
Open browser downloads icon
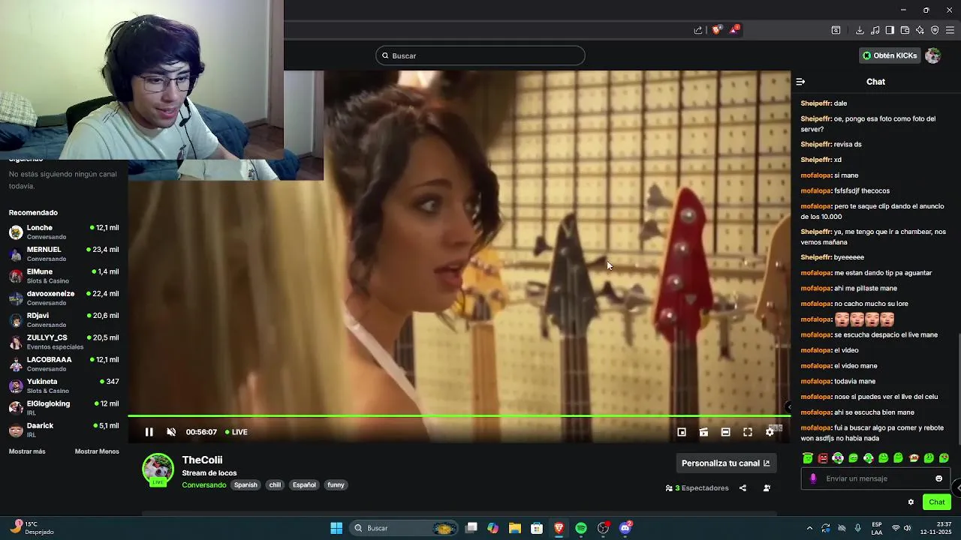[860, 30]
